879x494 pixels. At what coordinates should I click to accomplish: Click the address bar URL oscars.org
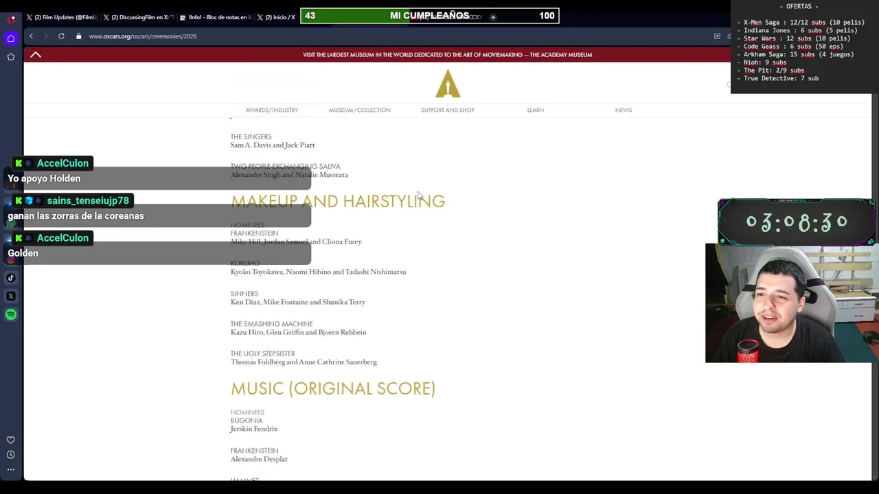click(x=143, y=36)
